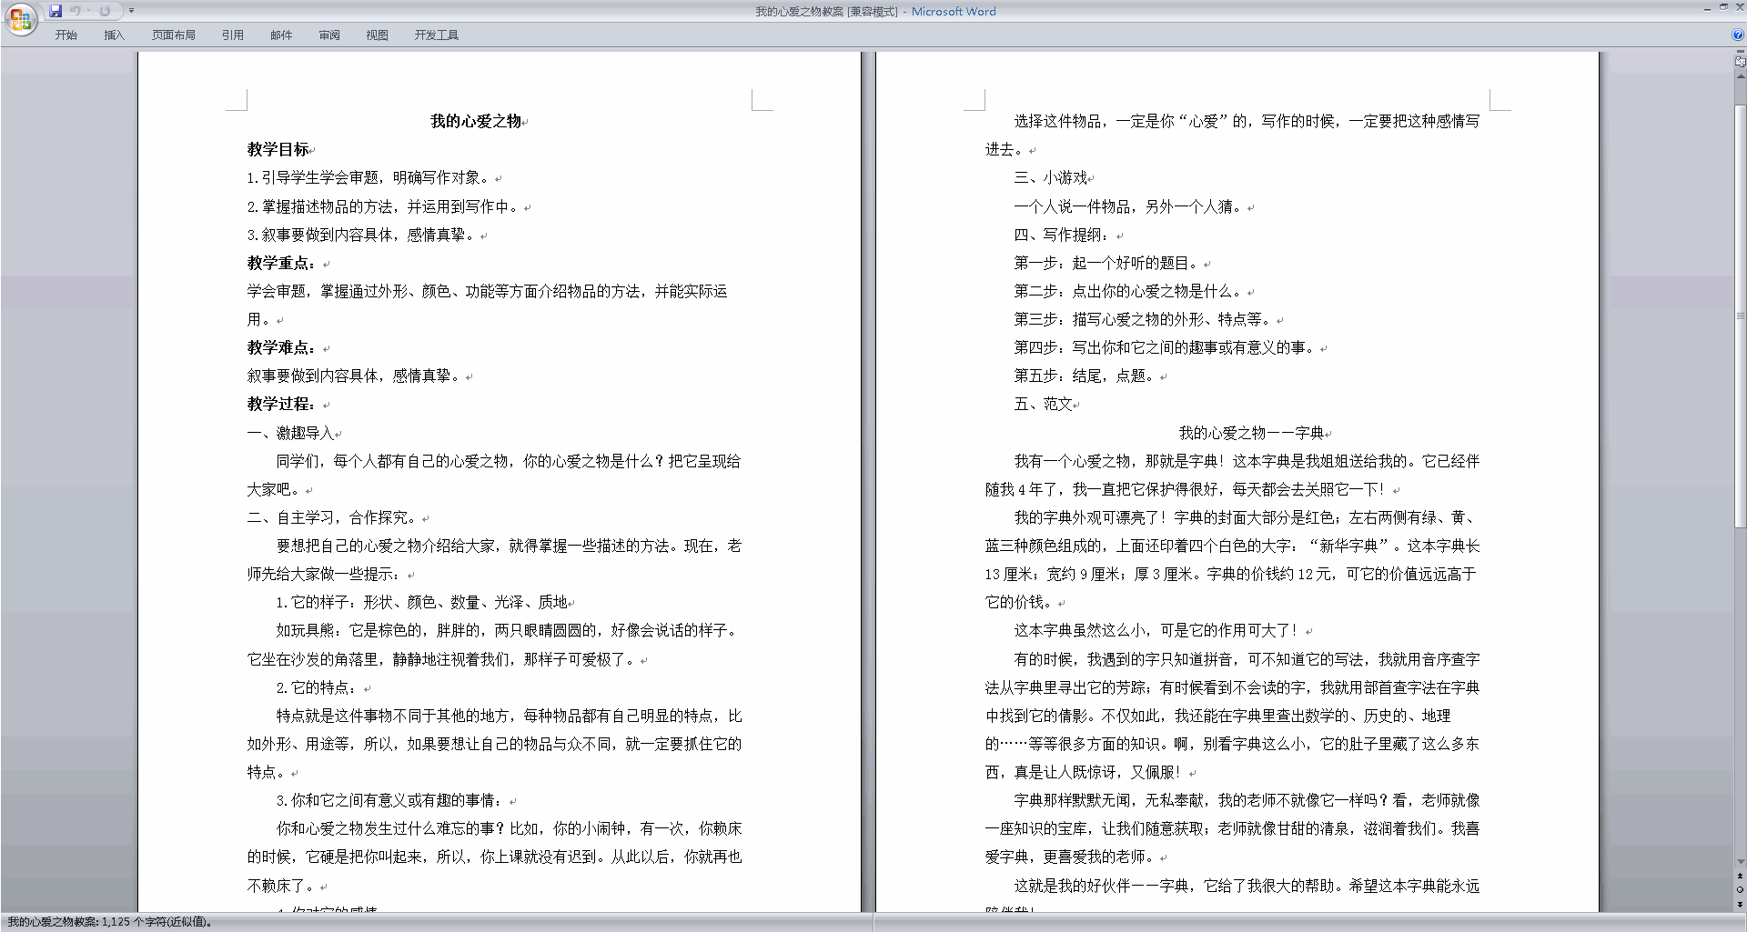The image size is (1747, 932).
Task: Go to next page with double down arrows
Action: 1740,904
